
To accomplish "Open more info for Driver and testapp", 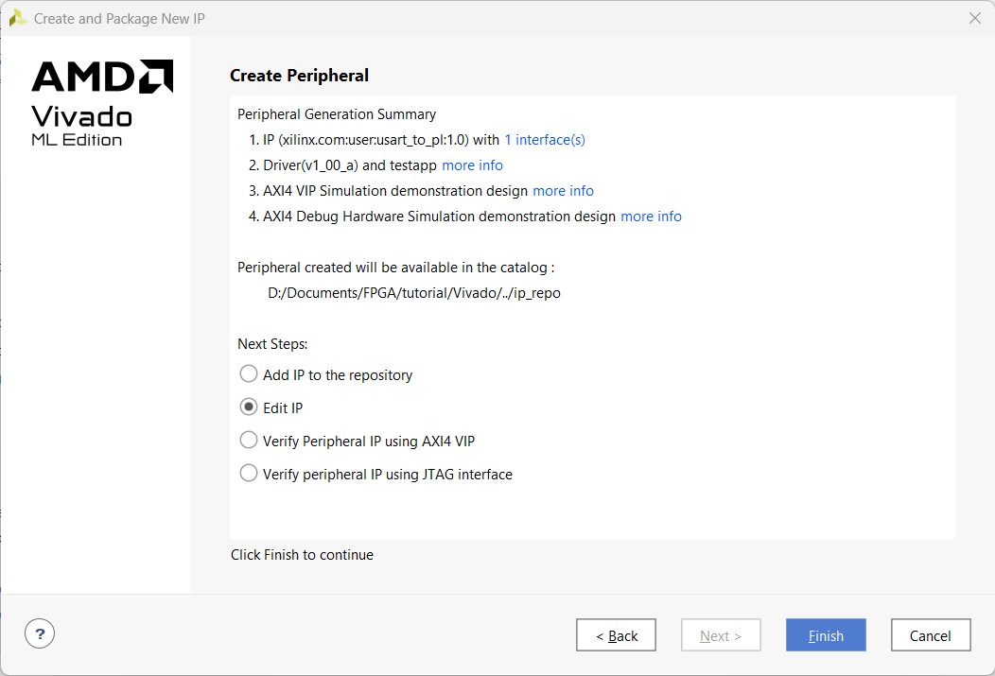I will pyautogui.click(x=472, y=165).
